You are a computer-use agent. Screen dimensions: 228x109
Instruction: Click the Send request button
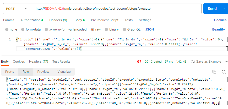(x=212, y=9)
